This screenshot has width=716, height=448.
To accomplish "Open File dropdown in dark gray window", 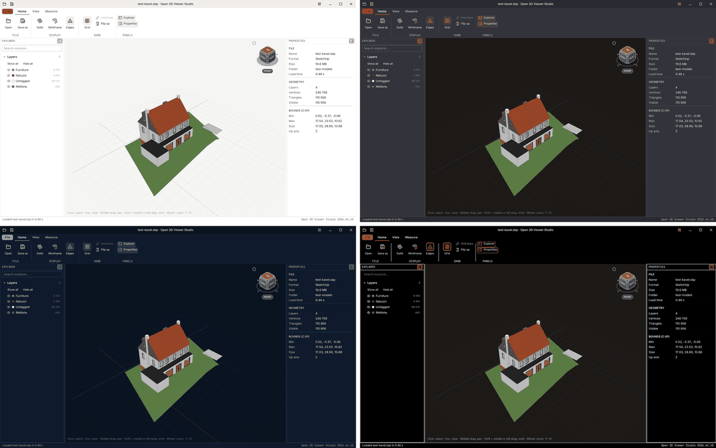I will [368, 11].
